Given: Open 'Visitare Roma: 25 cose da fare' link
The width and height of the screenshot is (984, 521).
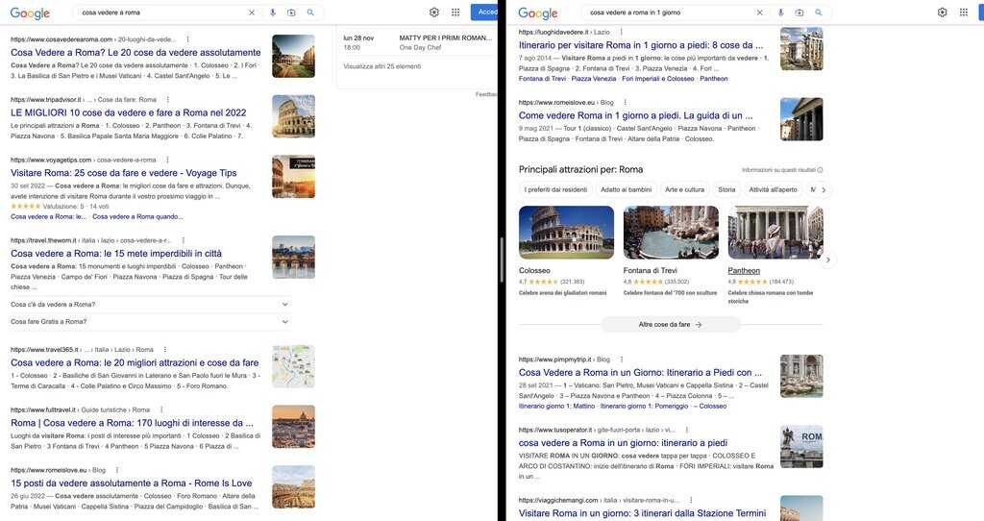Looking at the screenshot, I should (124, 173).
